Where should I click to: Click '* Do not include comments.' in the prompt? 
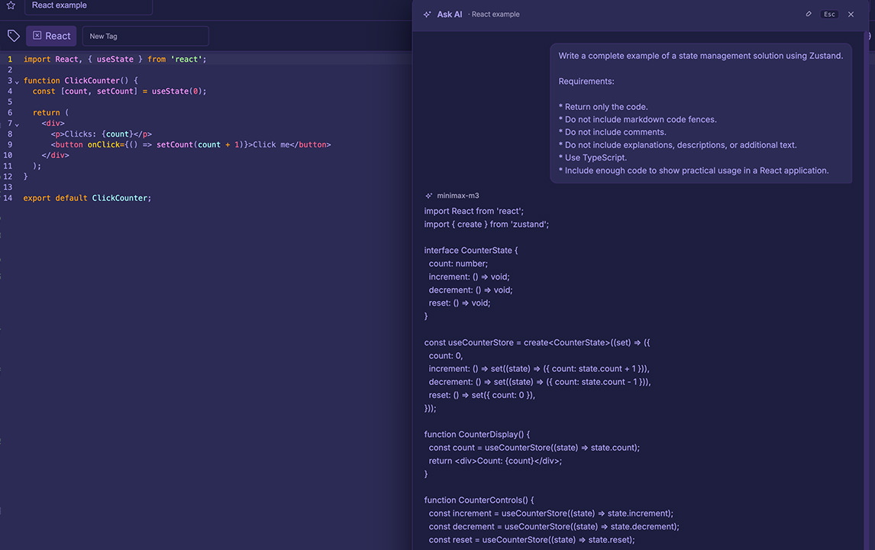click(612, 132)
